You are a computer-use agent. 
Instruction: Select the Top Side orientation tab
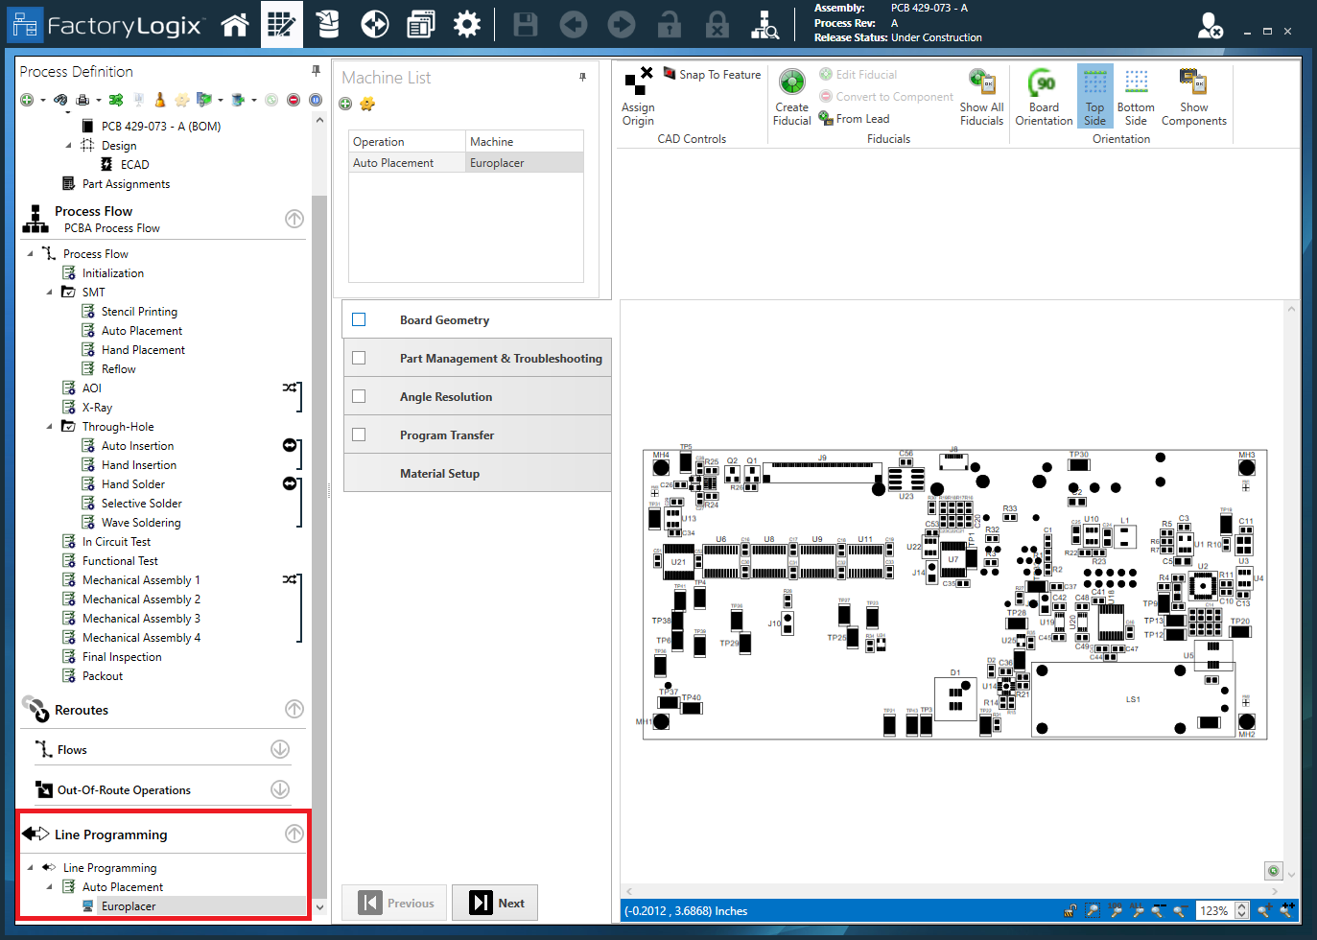pos(1094,95)
